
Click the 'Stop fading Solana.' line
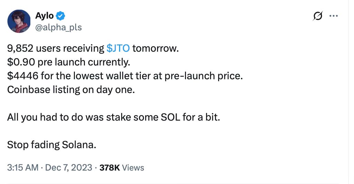(x=52, y=145)
